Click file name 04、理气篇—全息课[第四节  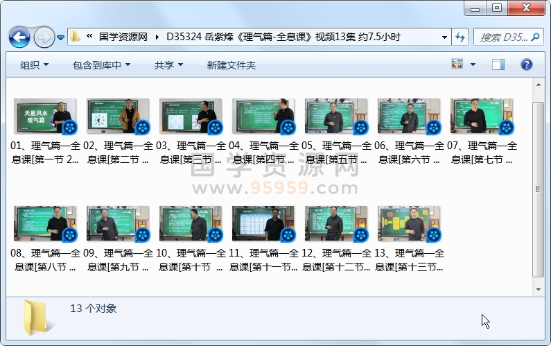coord(263,153)
